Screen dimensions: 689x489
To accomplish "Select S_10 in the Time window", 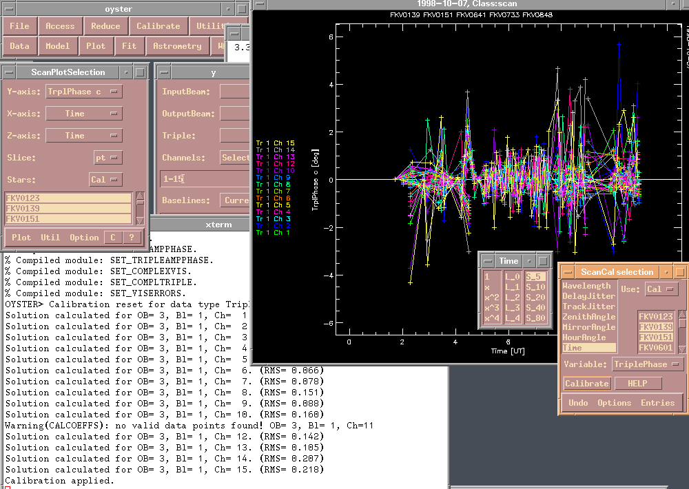I will [535, 287].
